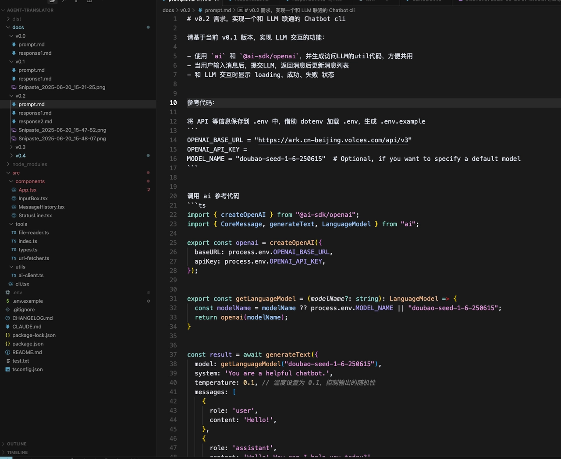Expand the dist folder

point(8,19)
